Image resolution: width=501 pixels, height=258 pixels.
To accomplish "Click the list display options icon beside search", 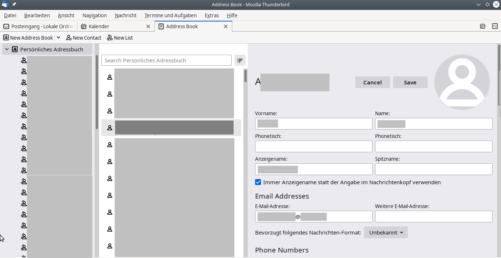I will (x=240, y=60).
